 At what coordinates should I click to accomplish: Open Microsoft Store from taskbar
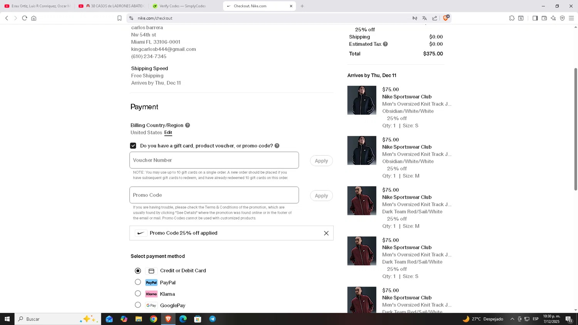pyautogui.click(x=198, y=319)
